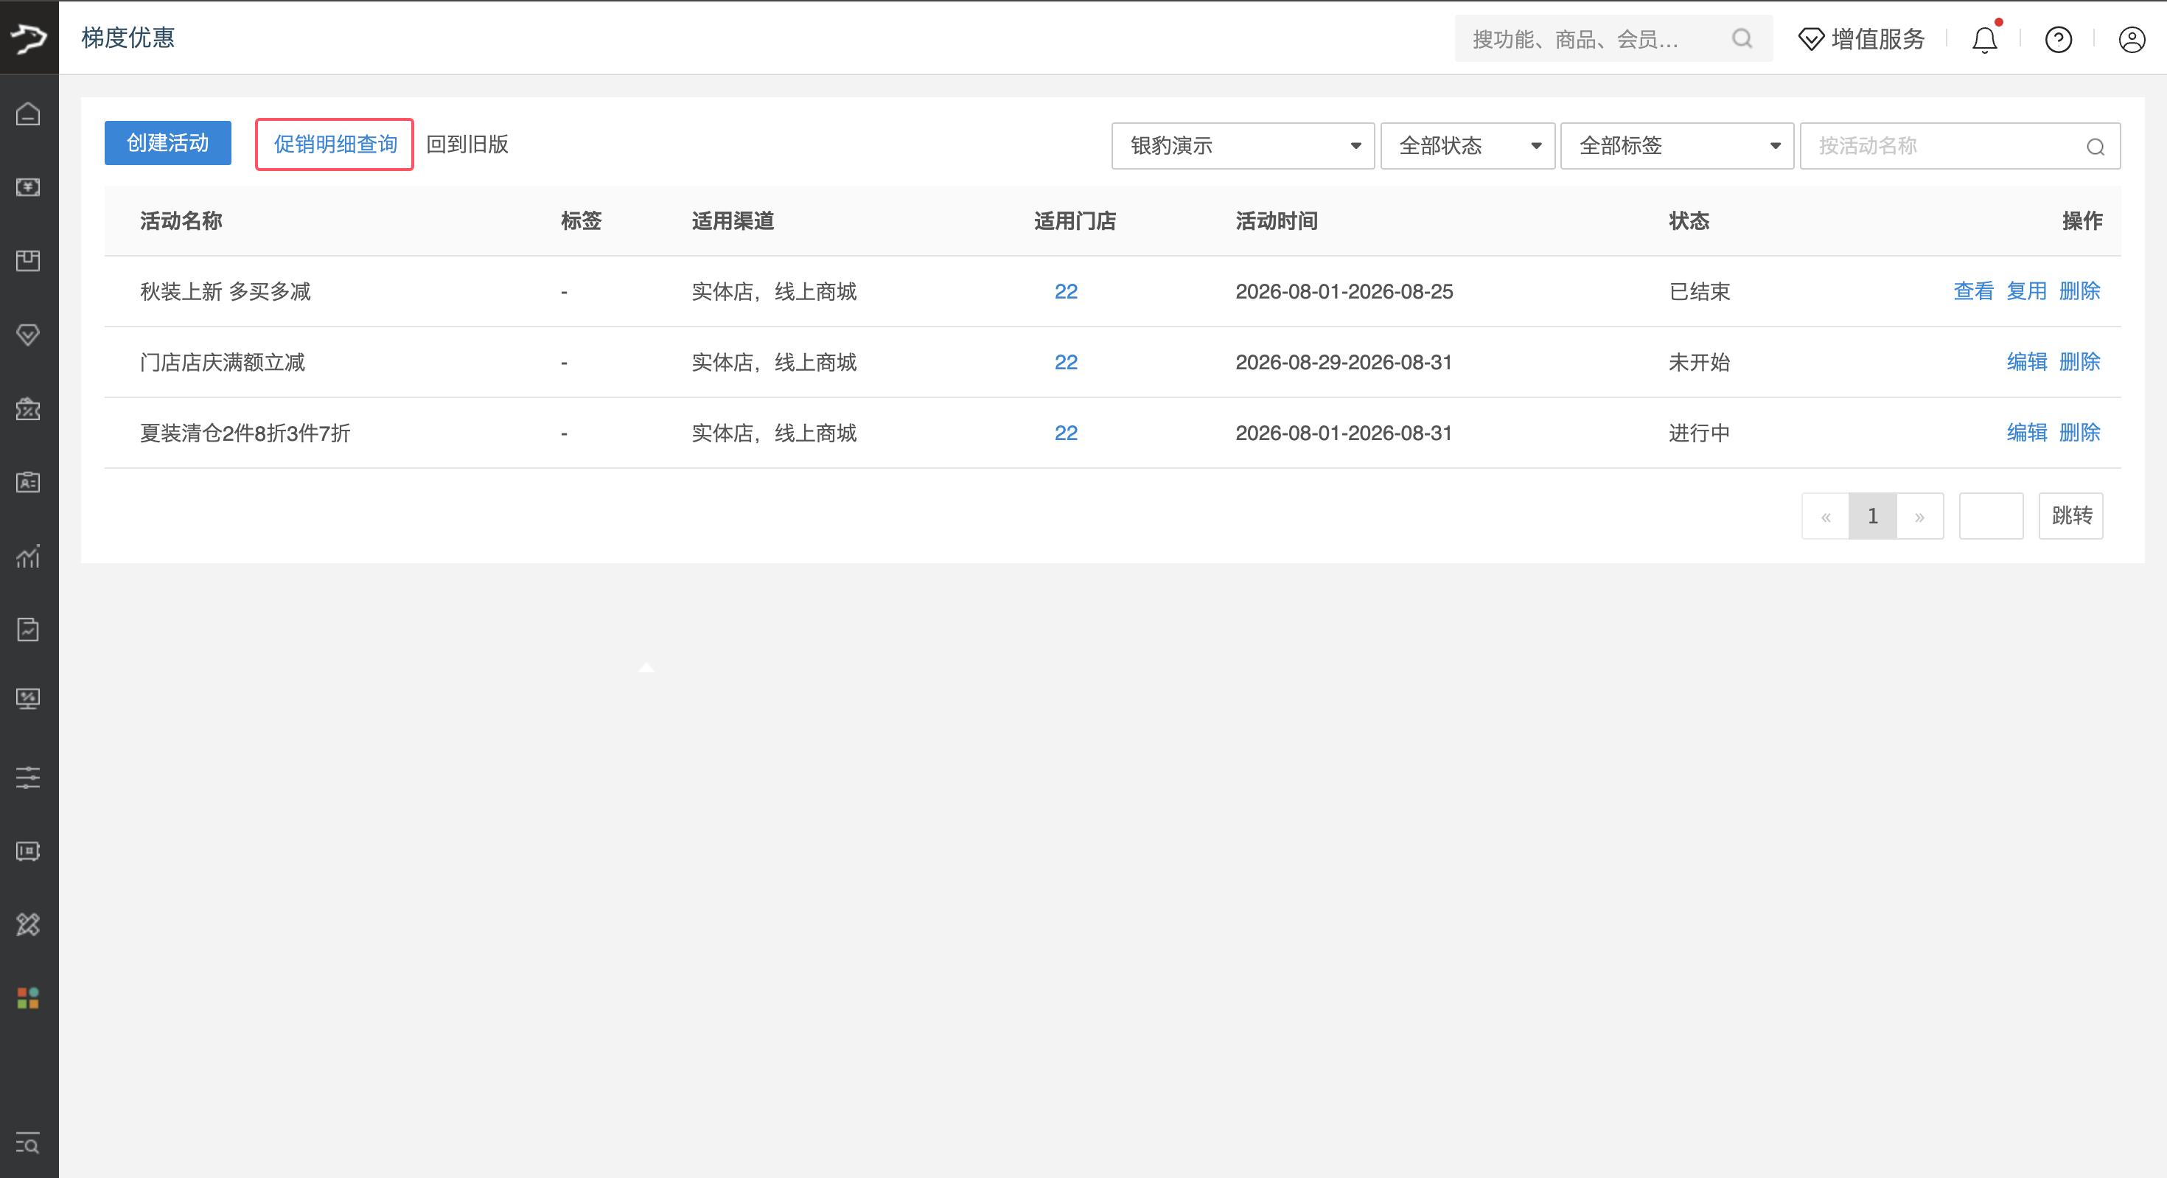
Task: Open the home sidebar icon
Action: coord(28,114)
